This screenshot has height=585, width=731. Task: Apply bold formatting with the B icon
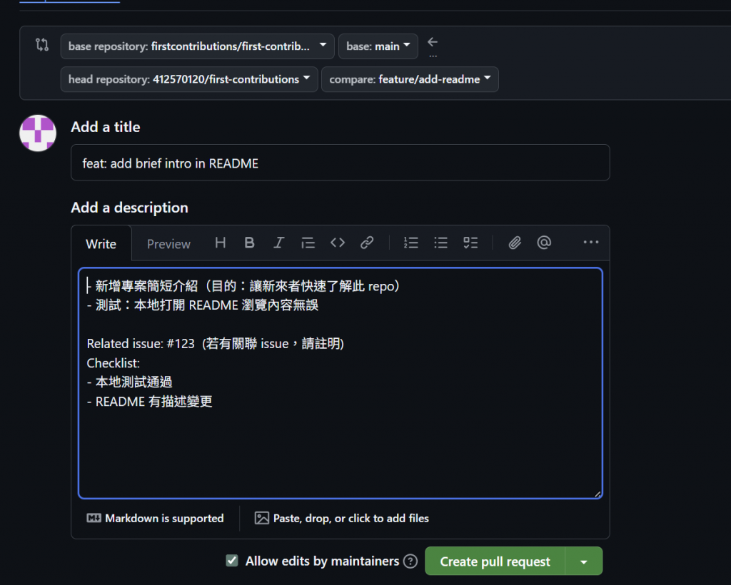[x=249, y=243]
